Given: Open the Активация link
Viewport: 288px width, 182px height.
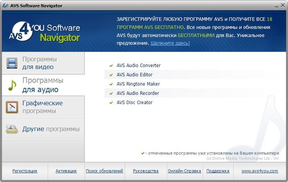Looking at the screenshot, I should (66, 171).
